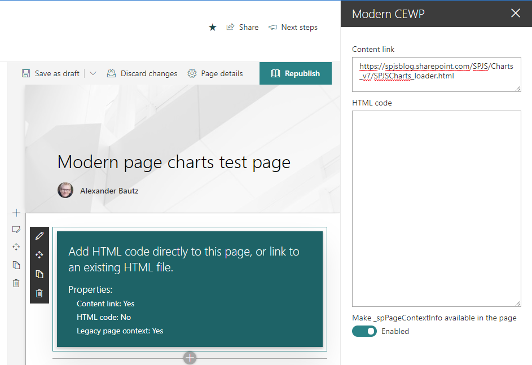Select Discard changes
Screen dimensions: 532x365
pyautogui.click(x=142, y=73)
